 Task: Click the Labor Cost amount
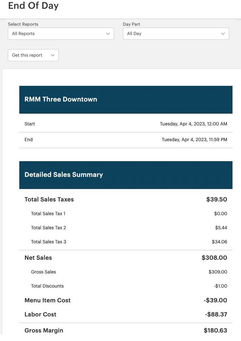point(216,314)
